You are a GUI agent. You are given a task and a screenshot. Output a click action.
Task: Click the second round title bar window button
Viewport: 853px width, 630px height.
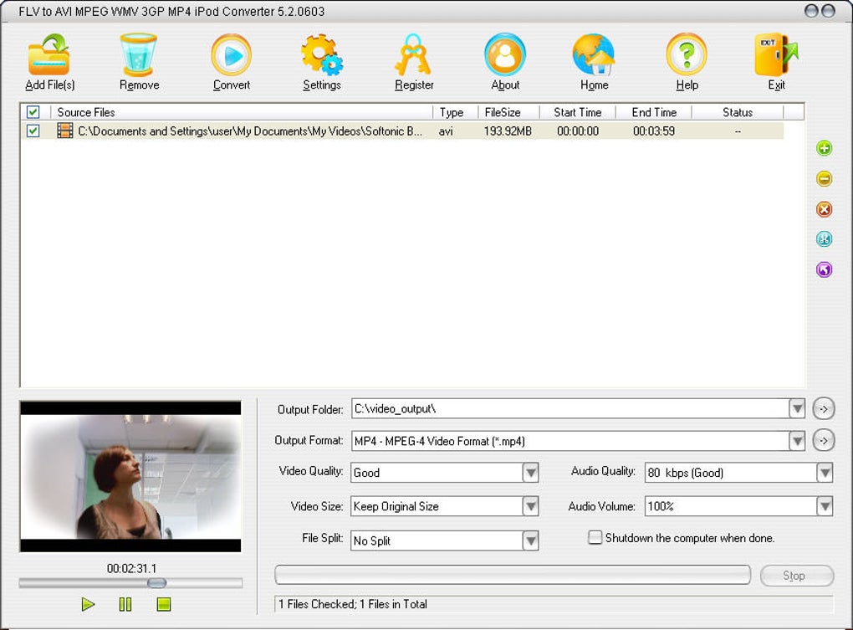(828, 11)
